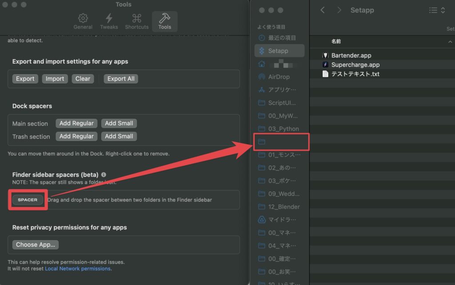This screenshot has width=455, height=285.
Task: Click the Import settings button
Action: click(55, 79)
